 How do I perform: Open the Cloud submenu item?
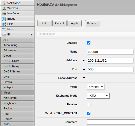[x=17, y=56]
